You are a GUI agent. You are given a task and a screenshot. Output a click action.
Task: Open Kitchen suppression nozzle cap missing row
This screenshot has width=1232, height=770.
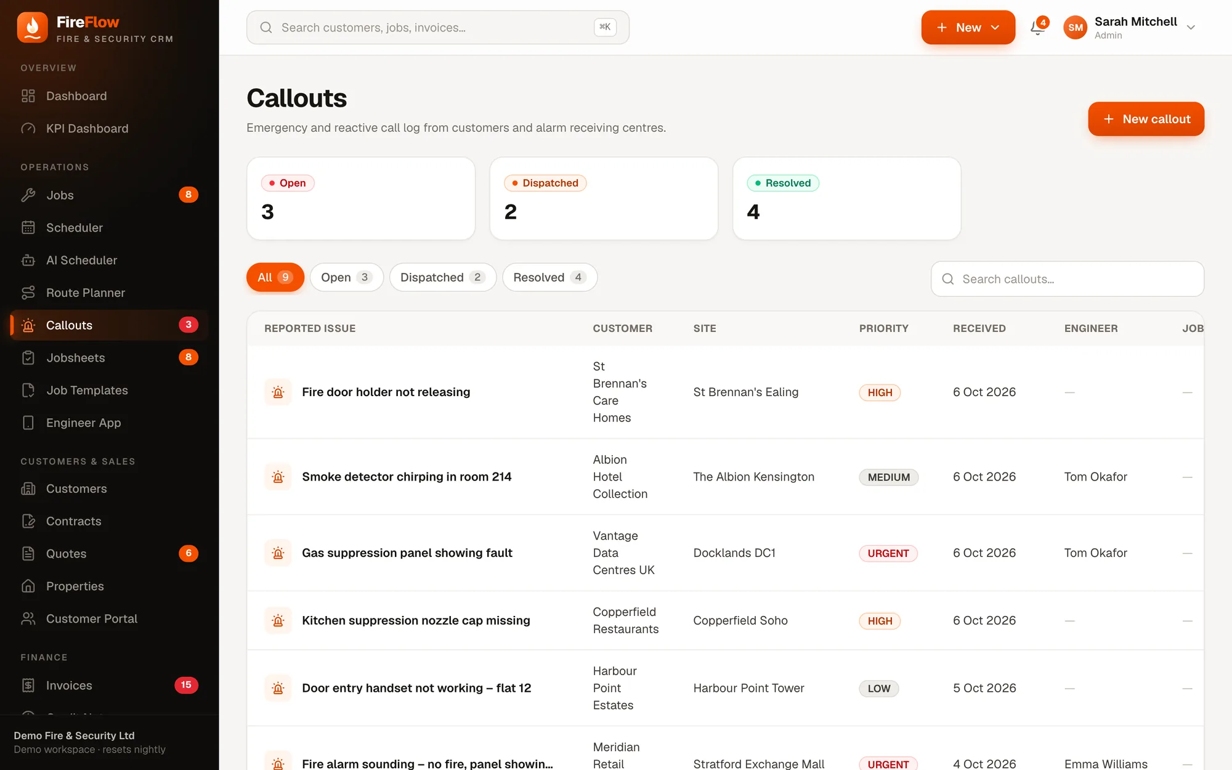click(725, 621)
